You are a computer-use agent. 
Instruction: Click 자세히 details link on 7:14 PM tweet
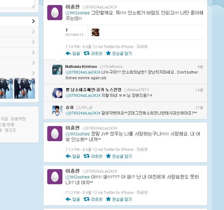pyautogui.click(x=142, y=47)
